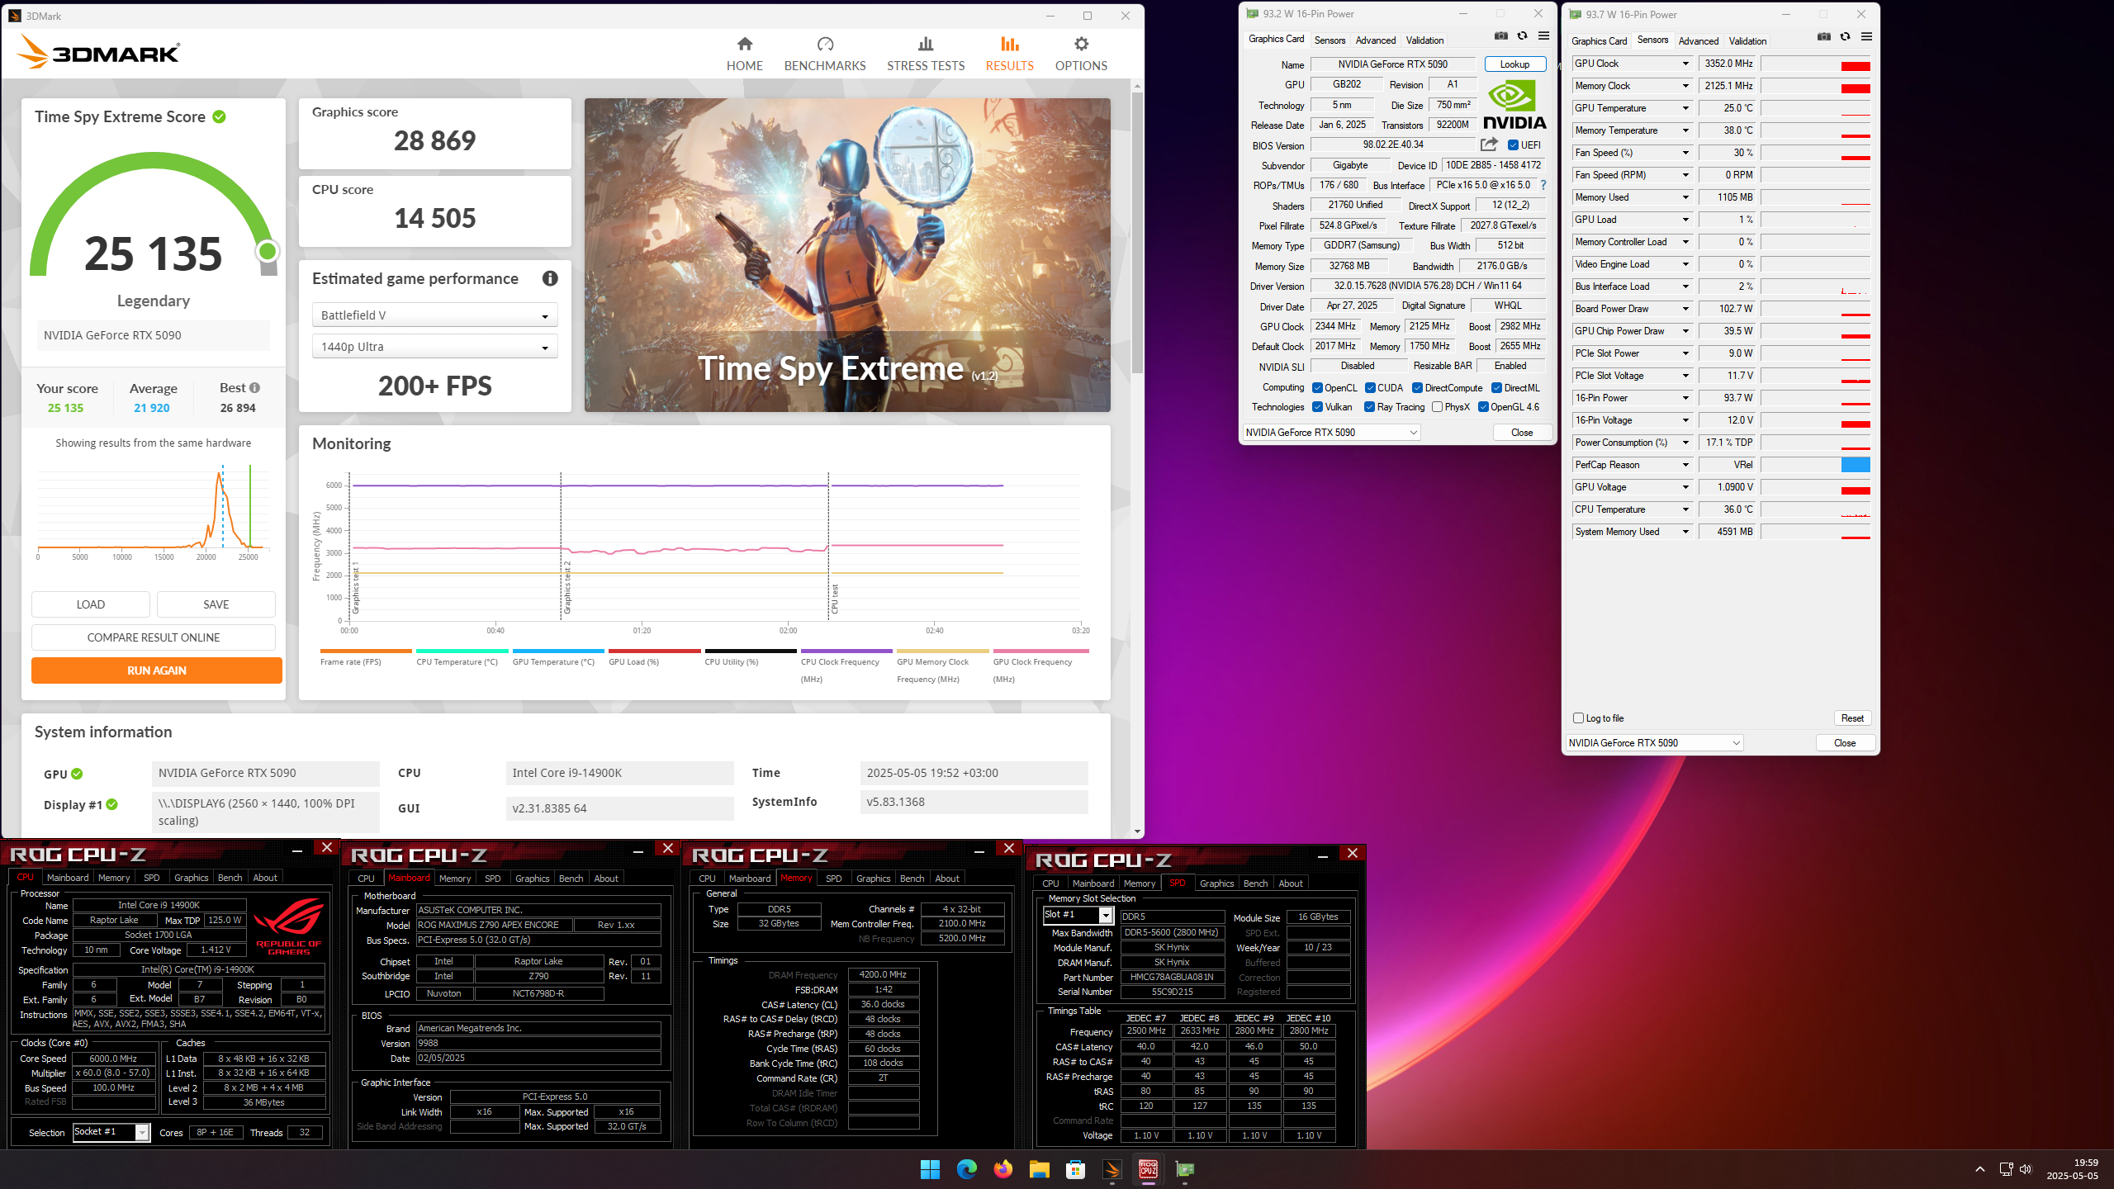Click the RUN AGAIN button
The width and height of the screenshot is (2114, 1189).
(157, 670)
